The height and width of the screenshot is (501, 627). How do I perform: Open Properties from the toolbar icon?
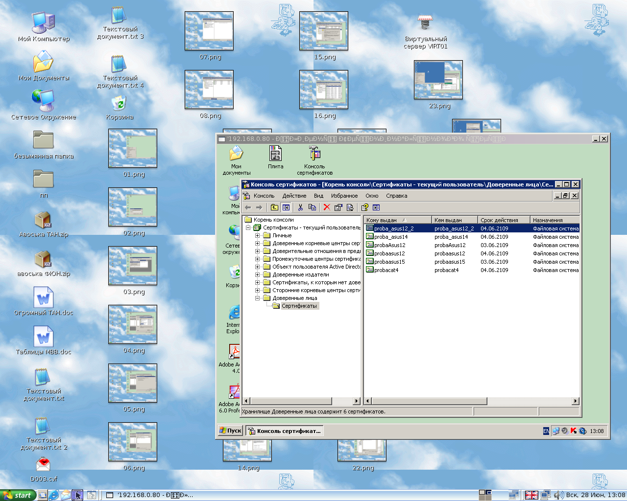(338, 207)
